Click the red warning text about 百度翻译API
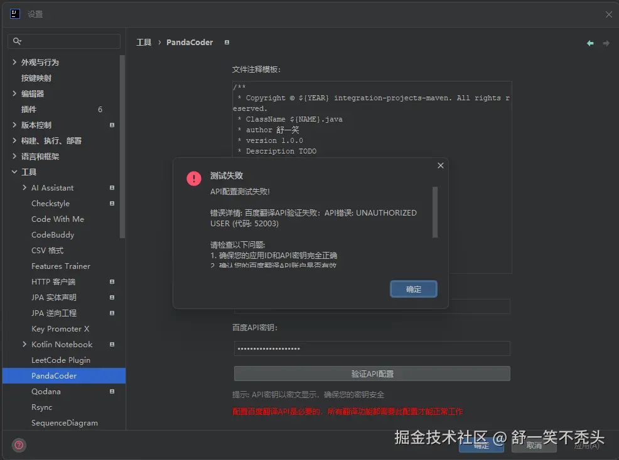Viewport: 619px width, 460px height. pyautogui.click(x=347, y=412)
